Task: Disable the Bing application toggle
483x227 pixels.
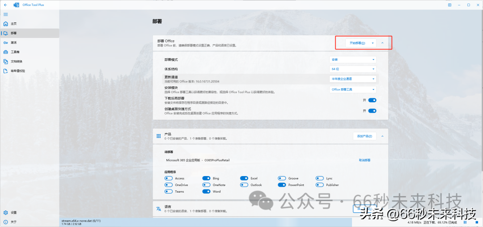Action: point(206,178)
